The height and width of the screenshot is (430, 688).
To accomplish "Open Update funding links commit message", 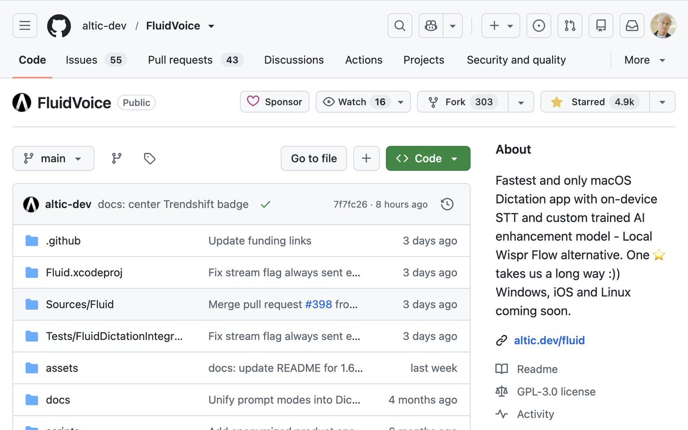I will (x=260, y=241).
